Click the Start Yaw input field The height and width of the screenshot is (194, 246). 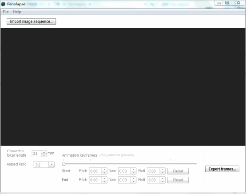click(124, 171)
